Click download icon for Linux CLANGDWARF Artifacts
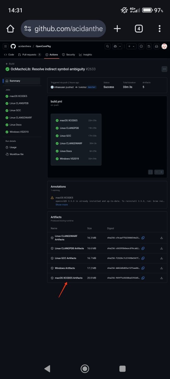The height and width of the screenshot is (379, 170). pos(161,238)
